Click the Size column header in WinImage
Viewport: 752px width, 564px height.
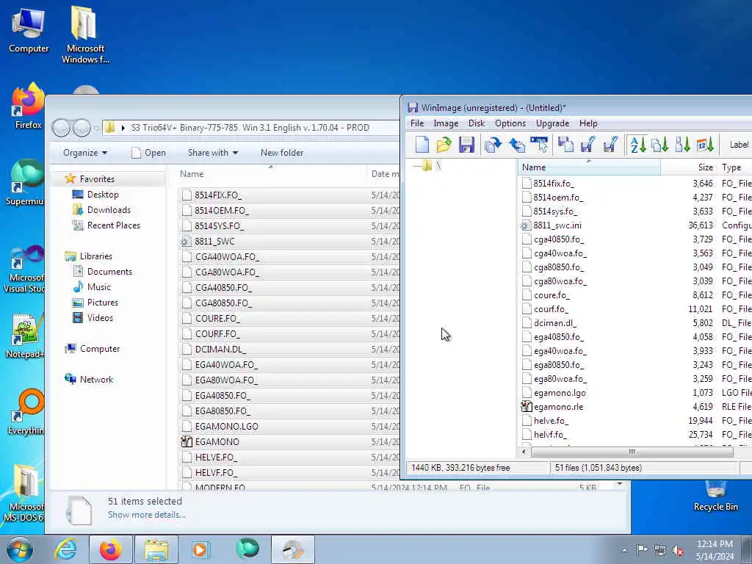tap(689, 167)
